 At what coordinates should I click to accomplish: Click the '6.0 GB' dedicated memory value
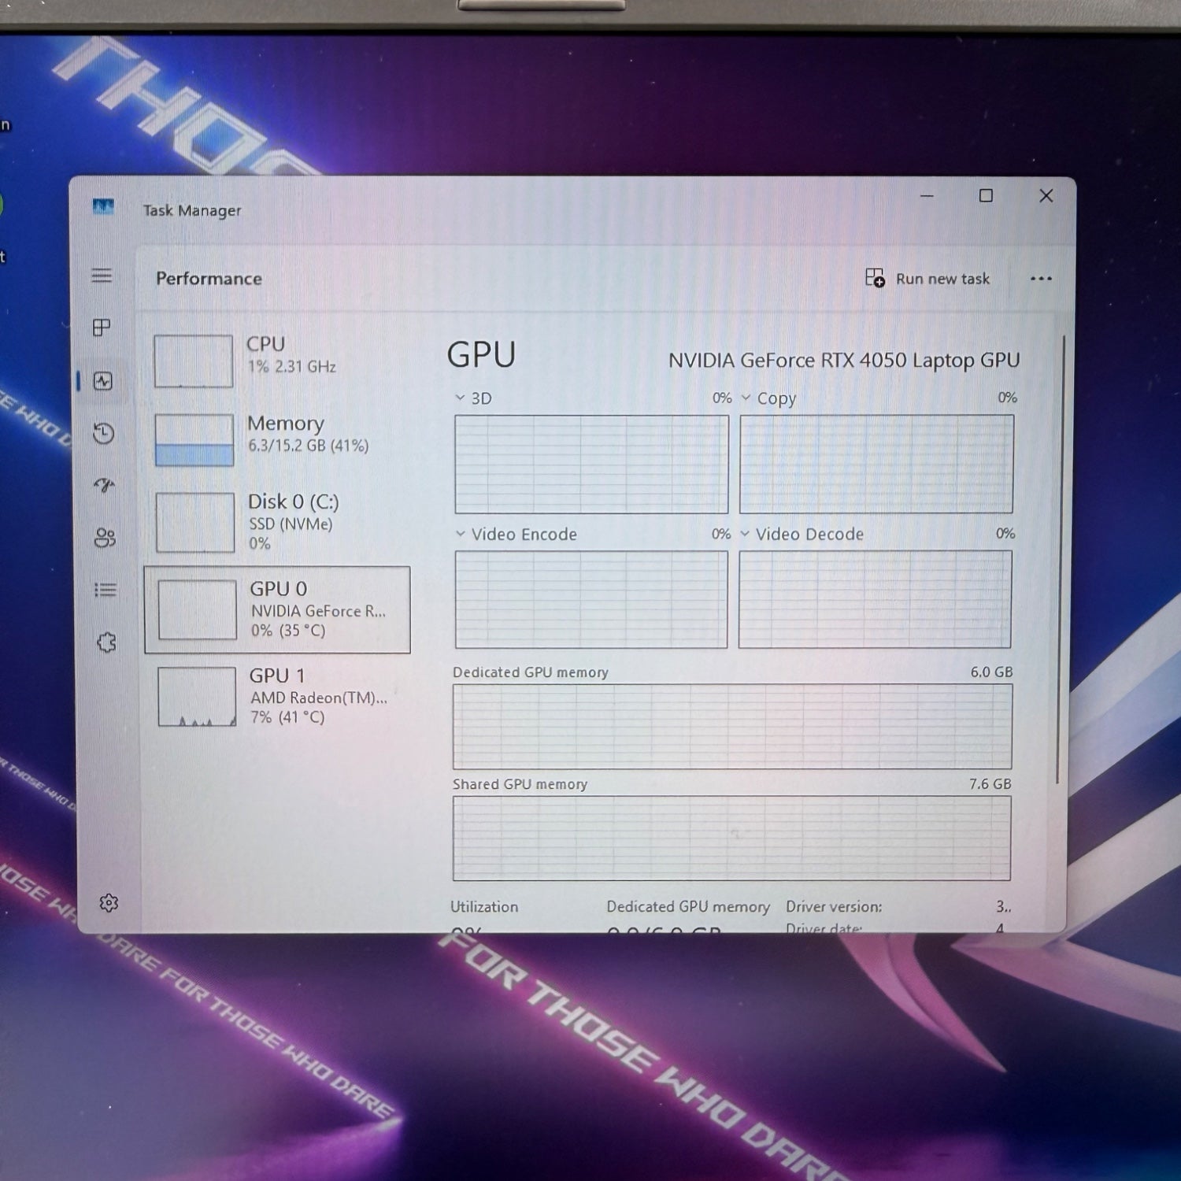click(x=991, y=672)
